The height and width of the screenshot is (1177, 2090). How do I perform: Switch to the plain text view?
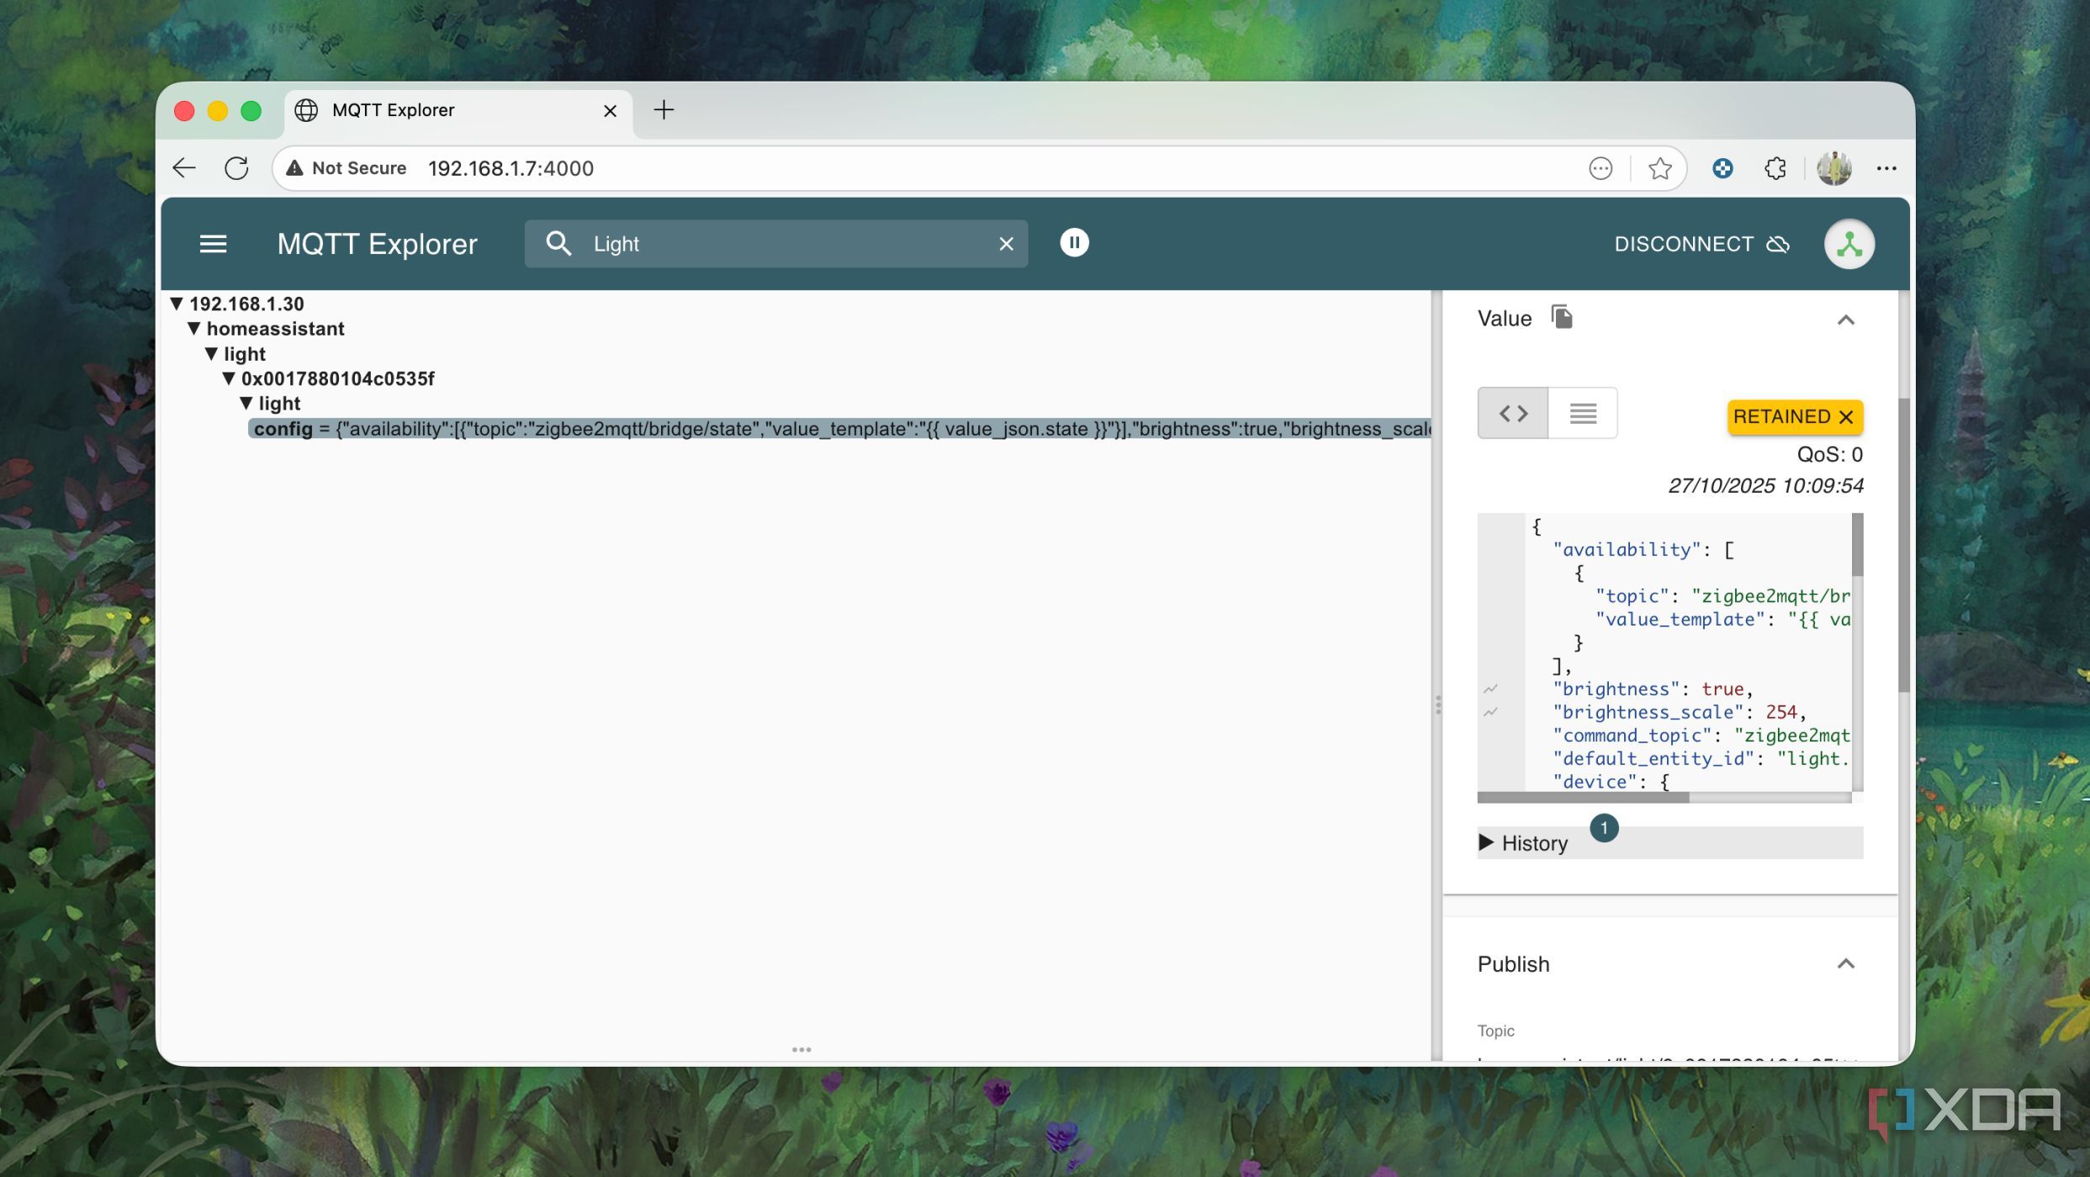tap(1583, 413)
